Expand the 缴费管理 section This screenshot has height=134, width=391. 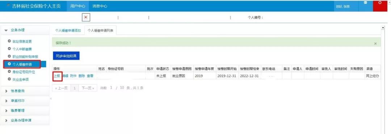click(x=25, y=110)
